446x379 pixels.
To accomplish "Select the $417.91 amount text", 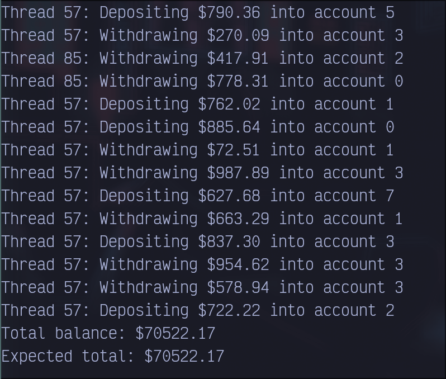I will (238, 58).
